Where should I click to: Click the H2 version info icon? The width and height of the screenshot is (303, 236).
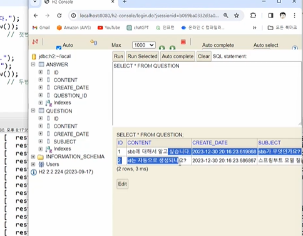point(34,172)
